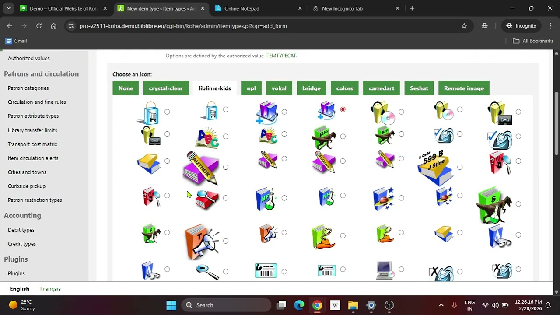Show hidden system tray icons
Image resolution: width=560 pixels, height=315 pixels.
tap(441, 305)
